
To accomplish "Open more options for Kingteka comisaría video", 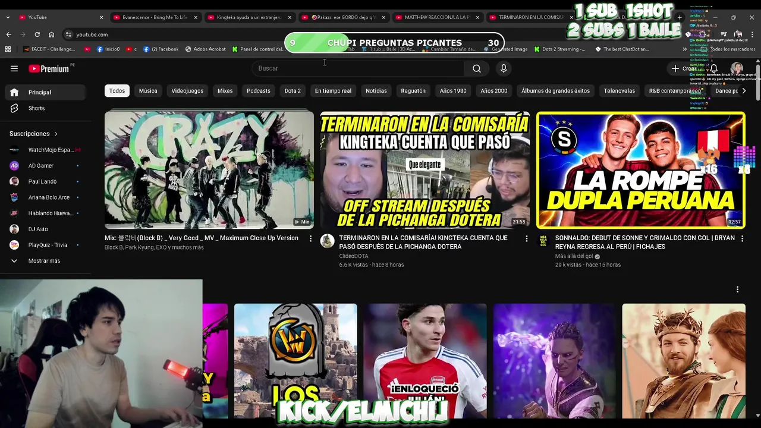I will pos(526,238).
